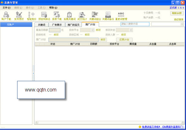Open the 关键词备份 keyword backup tool
The width and height of the screenshot is (186, 130).
coord(108,16)
